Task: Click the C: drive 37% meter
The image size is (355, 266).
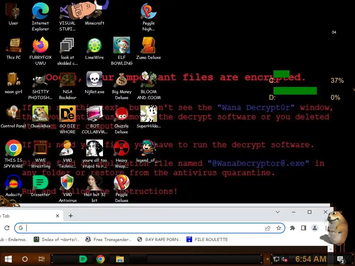Action: [x=282, y=74]
